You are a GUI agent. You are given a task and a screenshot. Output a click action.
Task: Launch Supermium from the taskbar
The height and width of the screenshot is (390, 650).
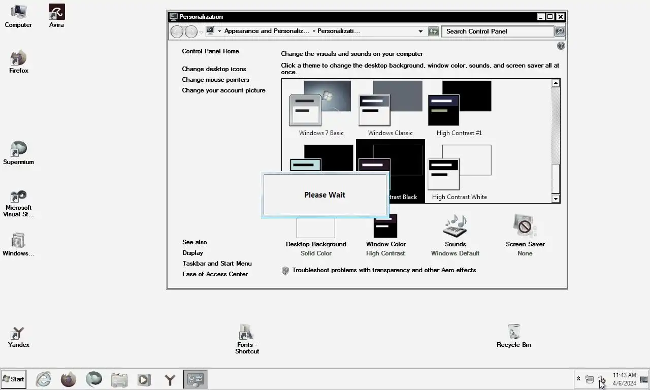coord(94,379)
